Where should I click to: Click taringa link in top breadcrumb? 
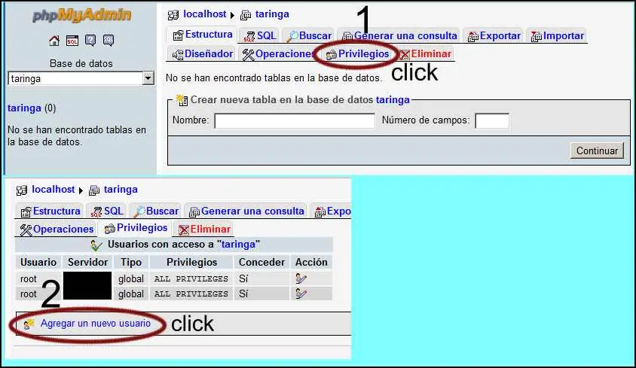tap(272, 14)
